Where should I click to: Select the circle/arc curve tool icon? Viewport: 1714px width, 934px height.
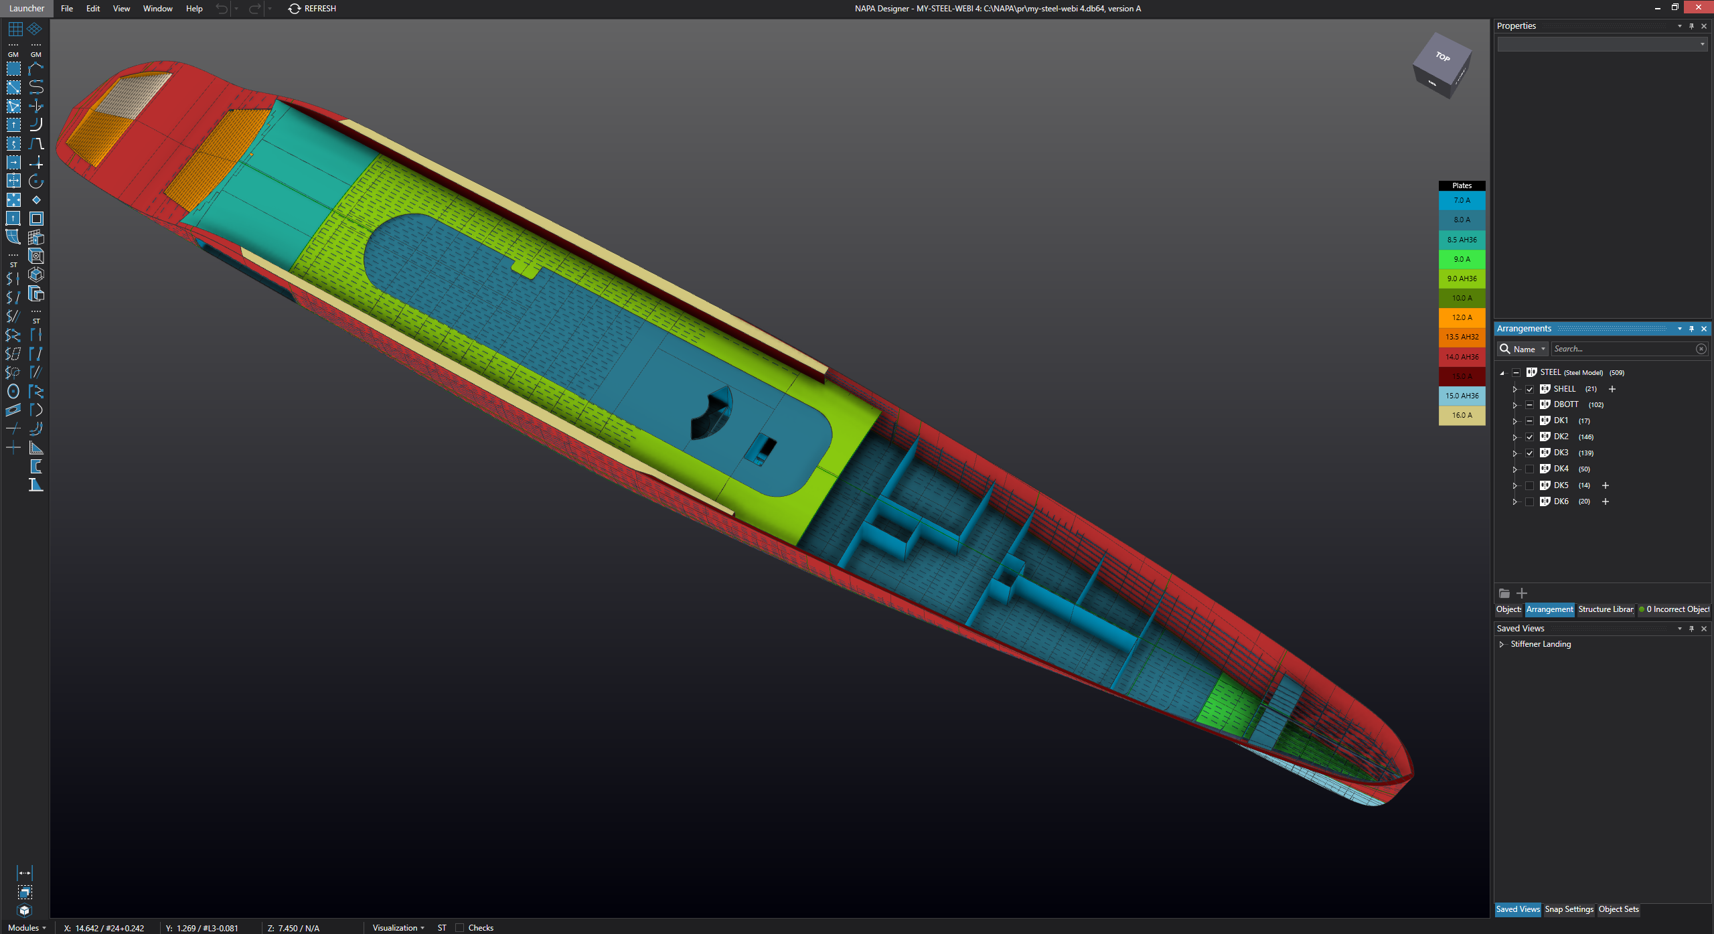[36, 181]
